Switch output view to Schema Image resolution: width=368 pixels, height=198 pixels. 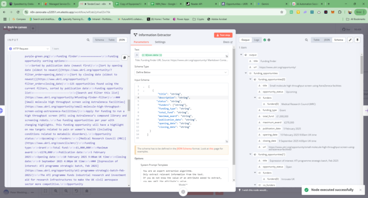tap(338, 40)
